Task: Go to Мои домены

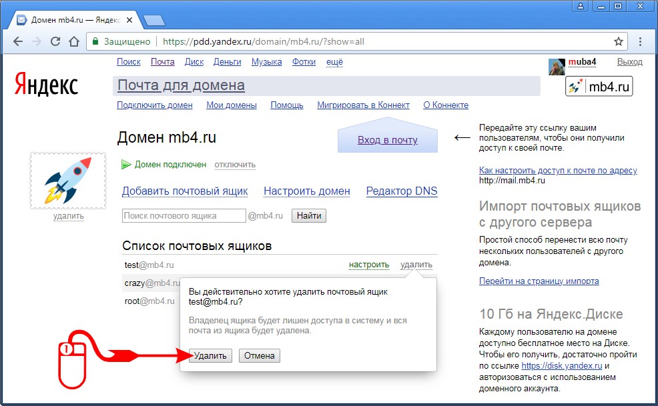Action: coord(231,105)
